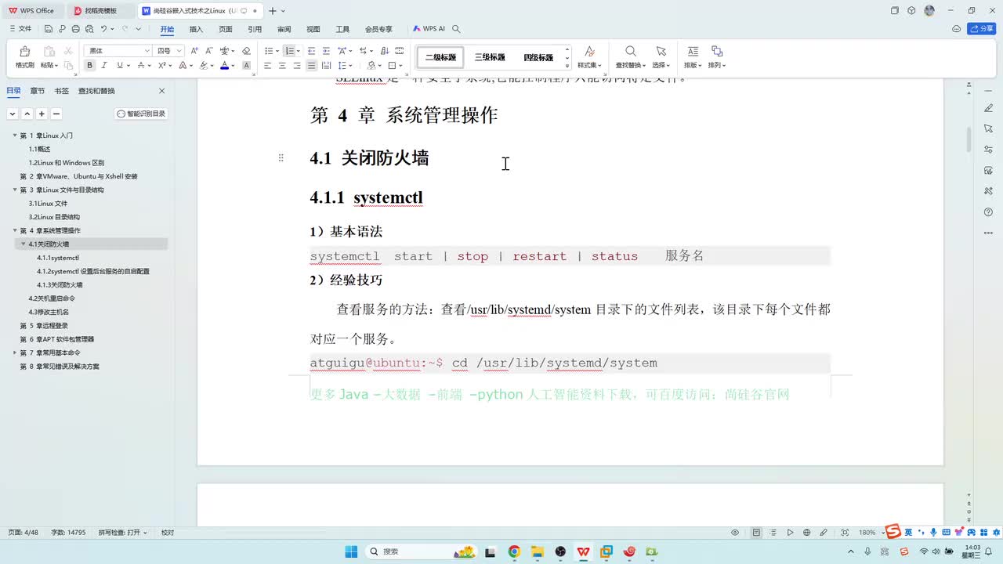Screen dimensions: 1003x564
Task: Click the Print icon in quick access toolbar
Action: pyautogui.click(x=75, y=29)
